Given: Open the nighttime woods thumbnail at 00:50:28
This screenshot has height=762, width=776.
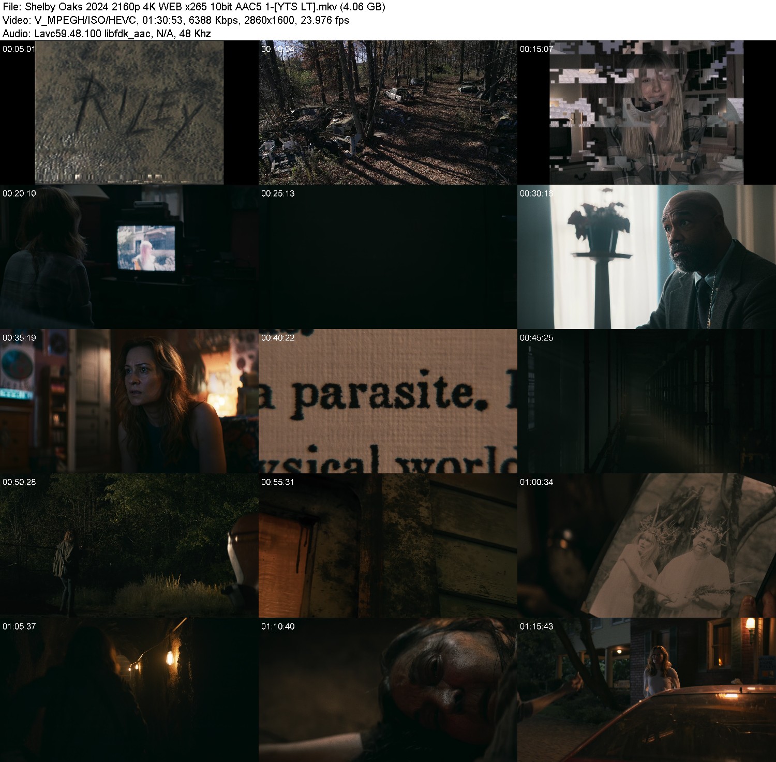Looking at the screenshot, I should pos(129,545).
